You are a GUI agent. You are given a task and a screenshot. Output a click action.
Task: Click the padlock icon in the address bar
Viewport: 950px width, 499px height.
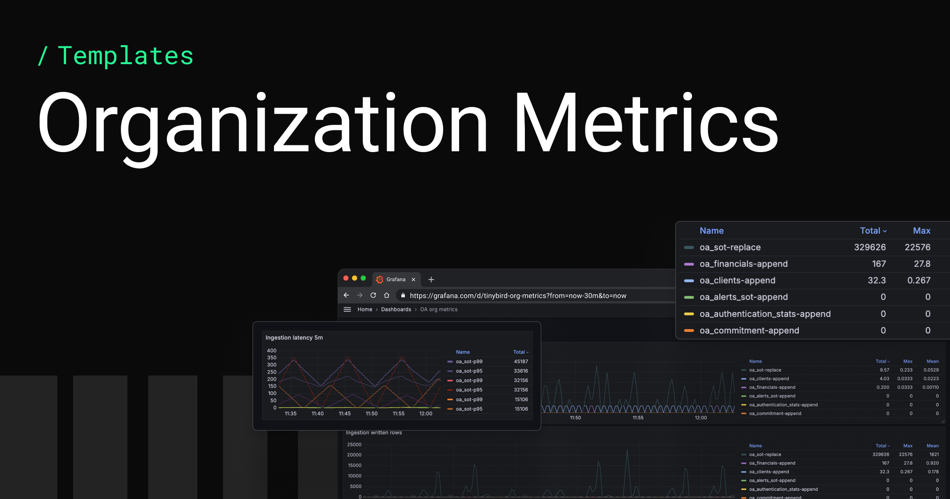tap(403, 295)
